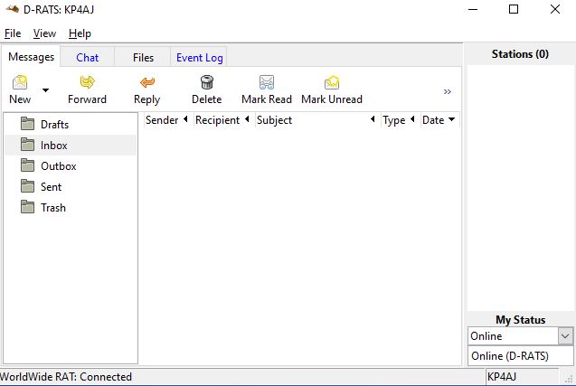Switch to the Messages tab
This screenshot has height=386, width=576.
click(x=32, y=57)
